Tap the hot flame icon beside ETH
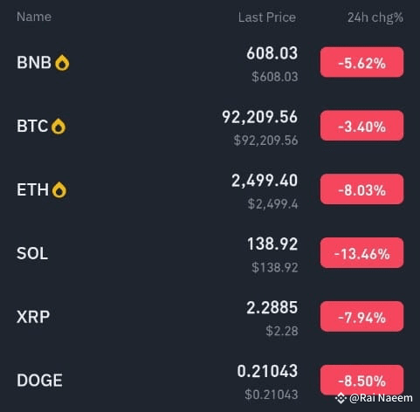This screenshot has height=412, width=420. pos(59,190)
